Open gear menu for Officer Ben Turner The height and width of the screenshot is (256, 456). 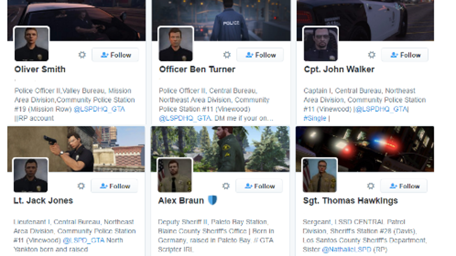click(x=227, y=55)
